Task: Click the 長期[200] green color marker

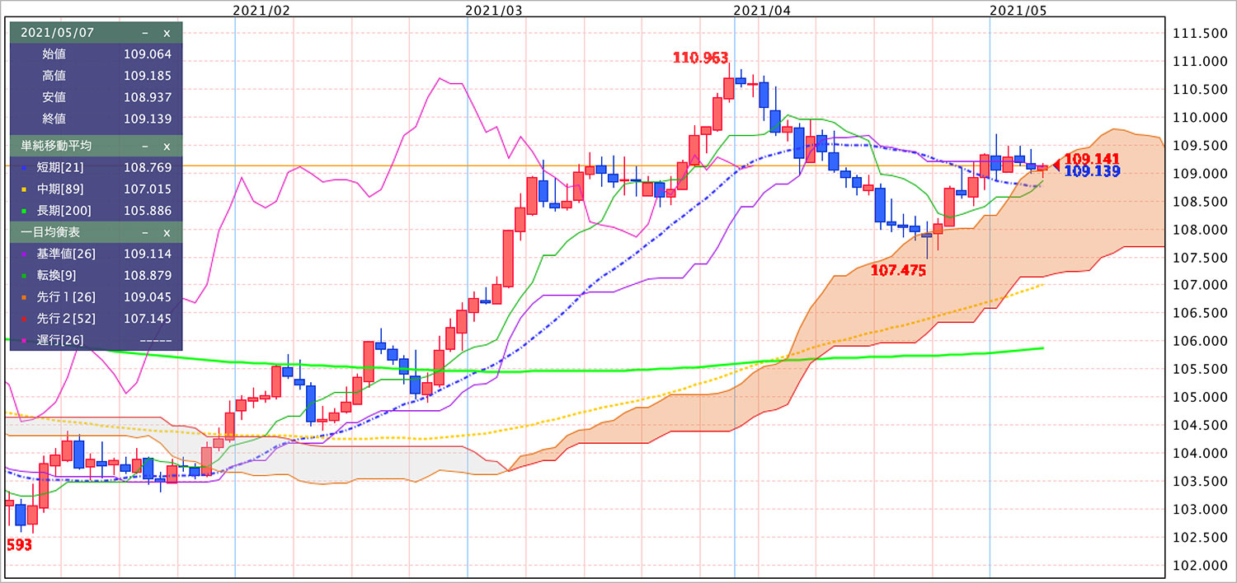Action: point(25,211)
